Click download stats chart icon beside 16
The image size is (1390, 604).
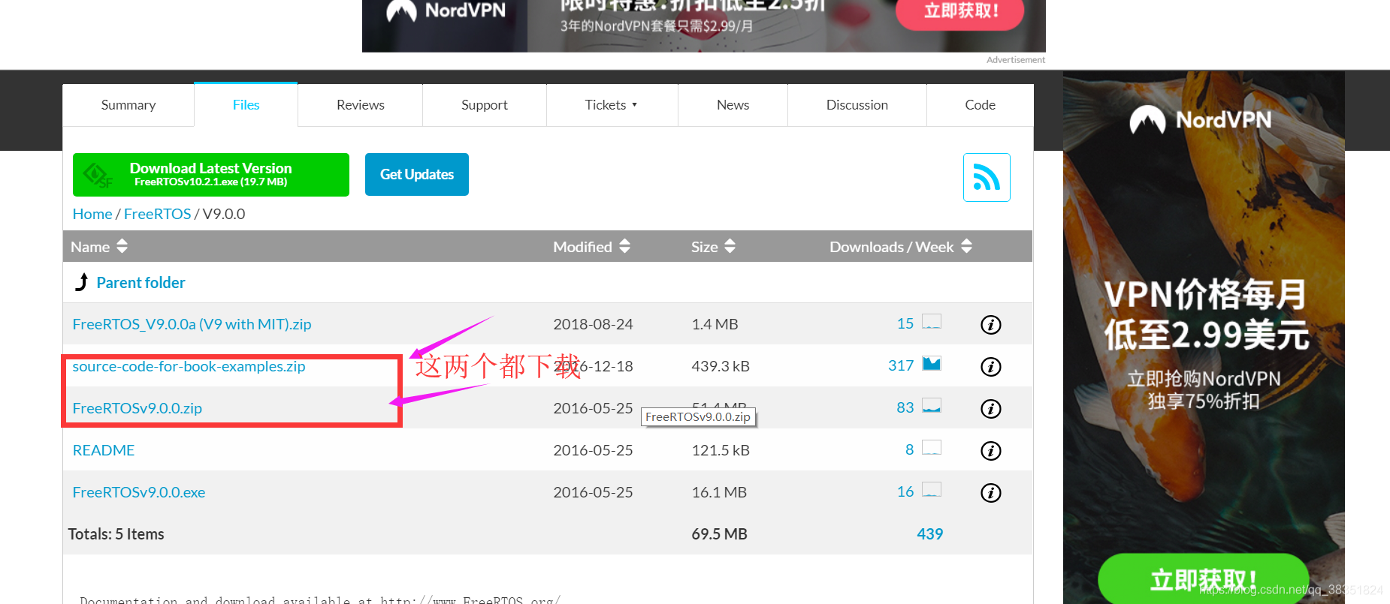[932, 490]
